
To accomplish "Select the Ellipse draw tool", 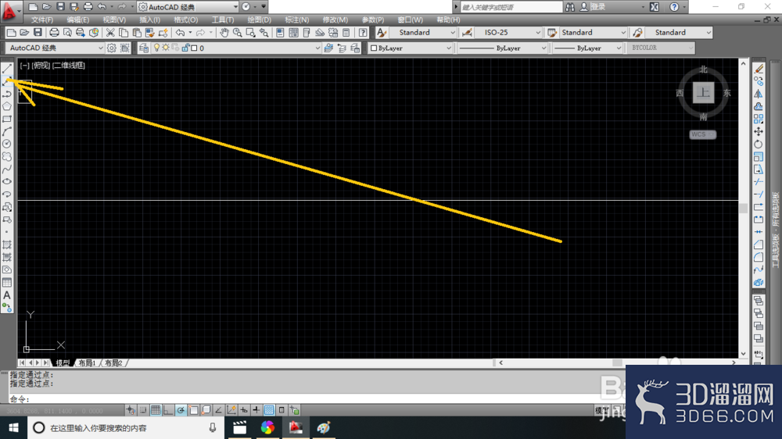I will pyautogui.click(x=7, y=182).
